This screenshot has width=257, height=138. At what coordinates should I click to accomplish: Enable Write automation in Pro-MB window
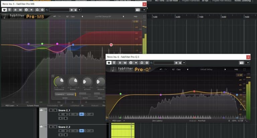(20, 10)
